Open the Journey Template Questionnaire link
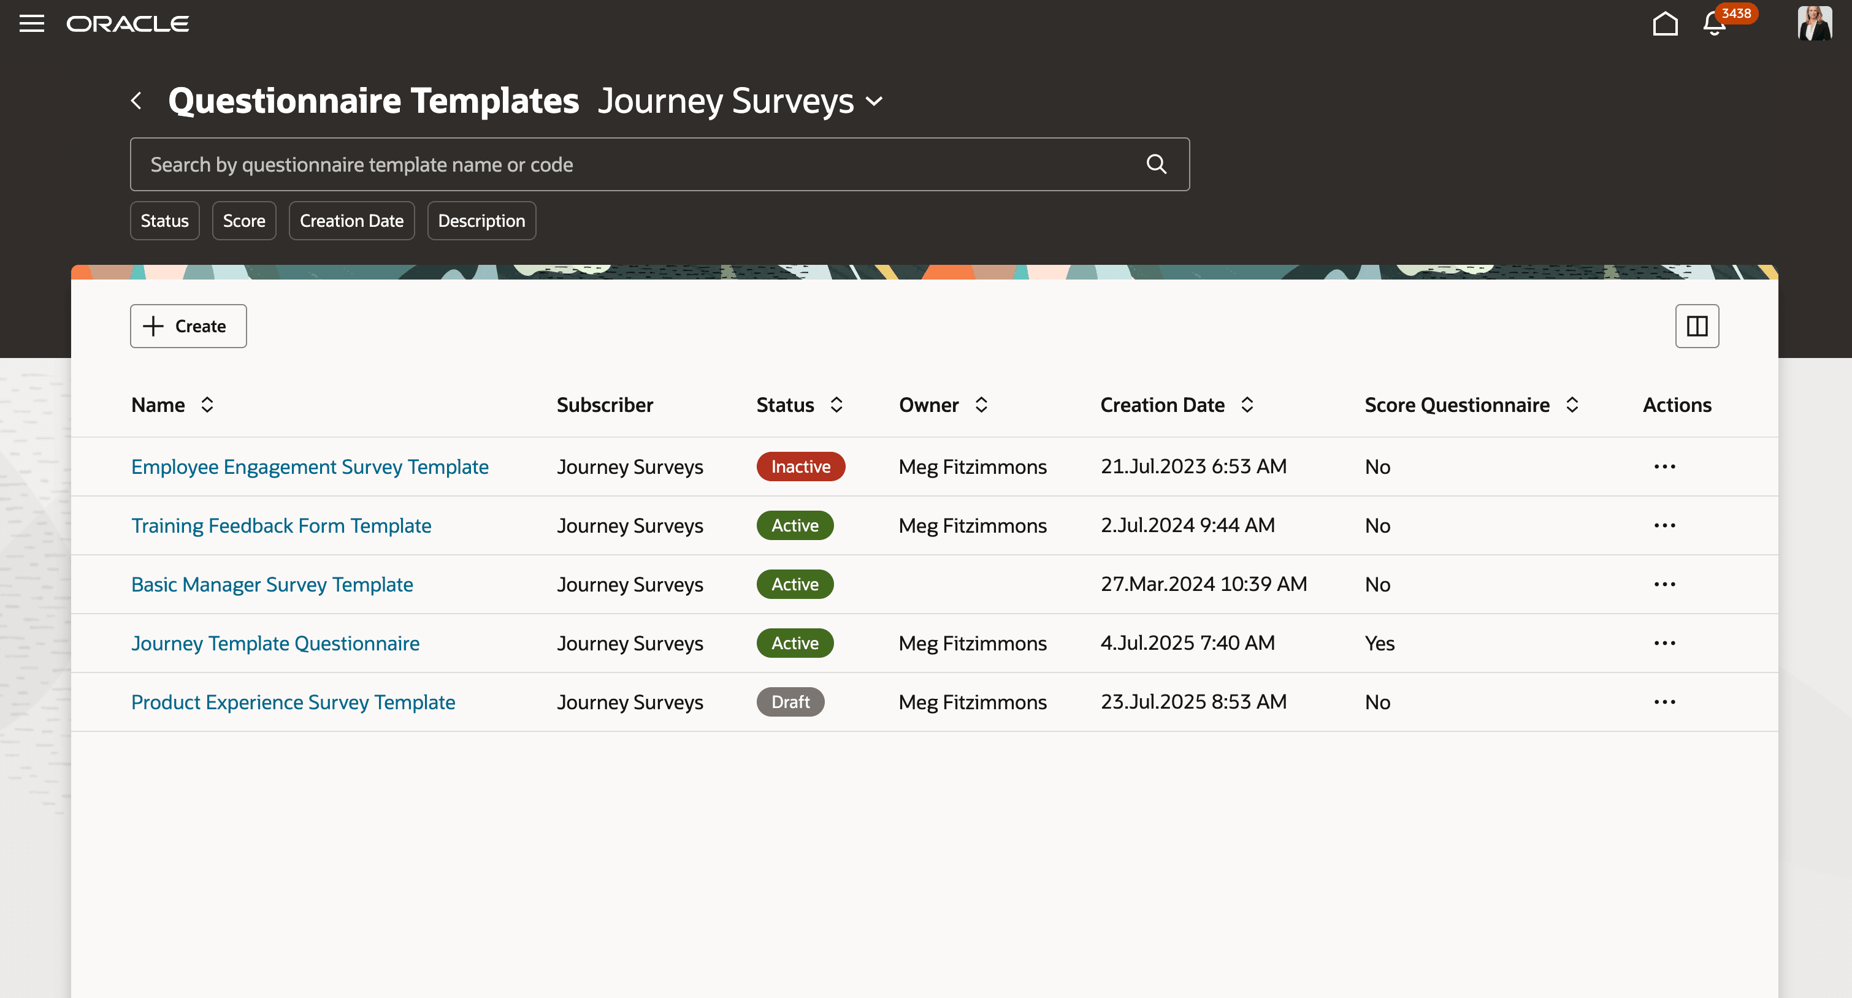 point(275,643)
